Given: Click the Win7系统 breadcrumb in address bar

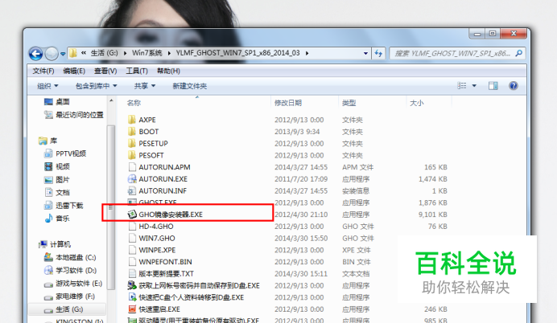Looking at the screenshot, I should click(x=147, y=53).
